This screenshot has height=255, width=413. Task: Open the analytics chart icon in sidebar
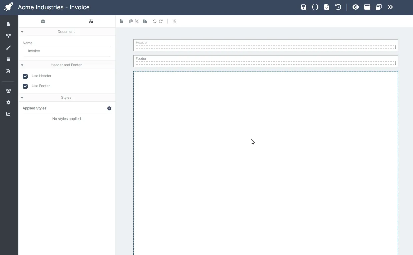pos(8,114)
